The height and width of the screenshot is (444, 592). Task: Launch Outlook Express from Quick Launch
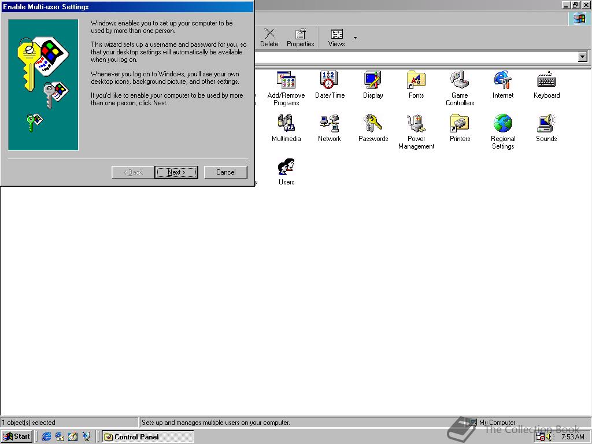click(x=60, y=437)
